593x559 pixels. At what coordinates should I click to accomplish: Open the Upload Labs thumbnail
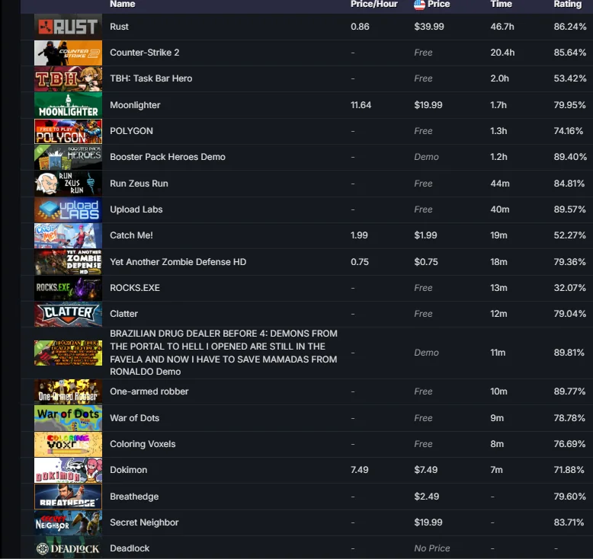[68, 209]
